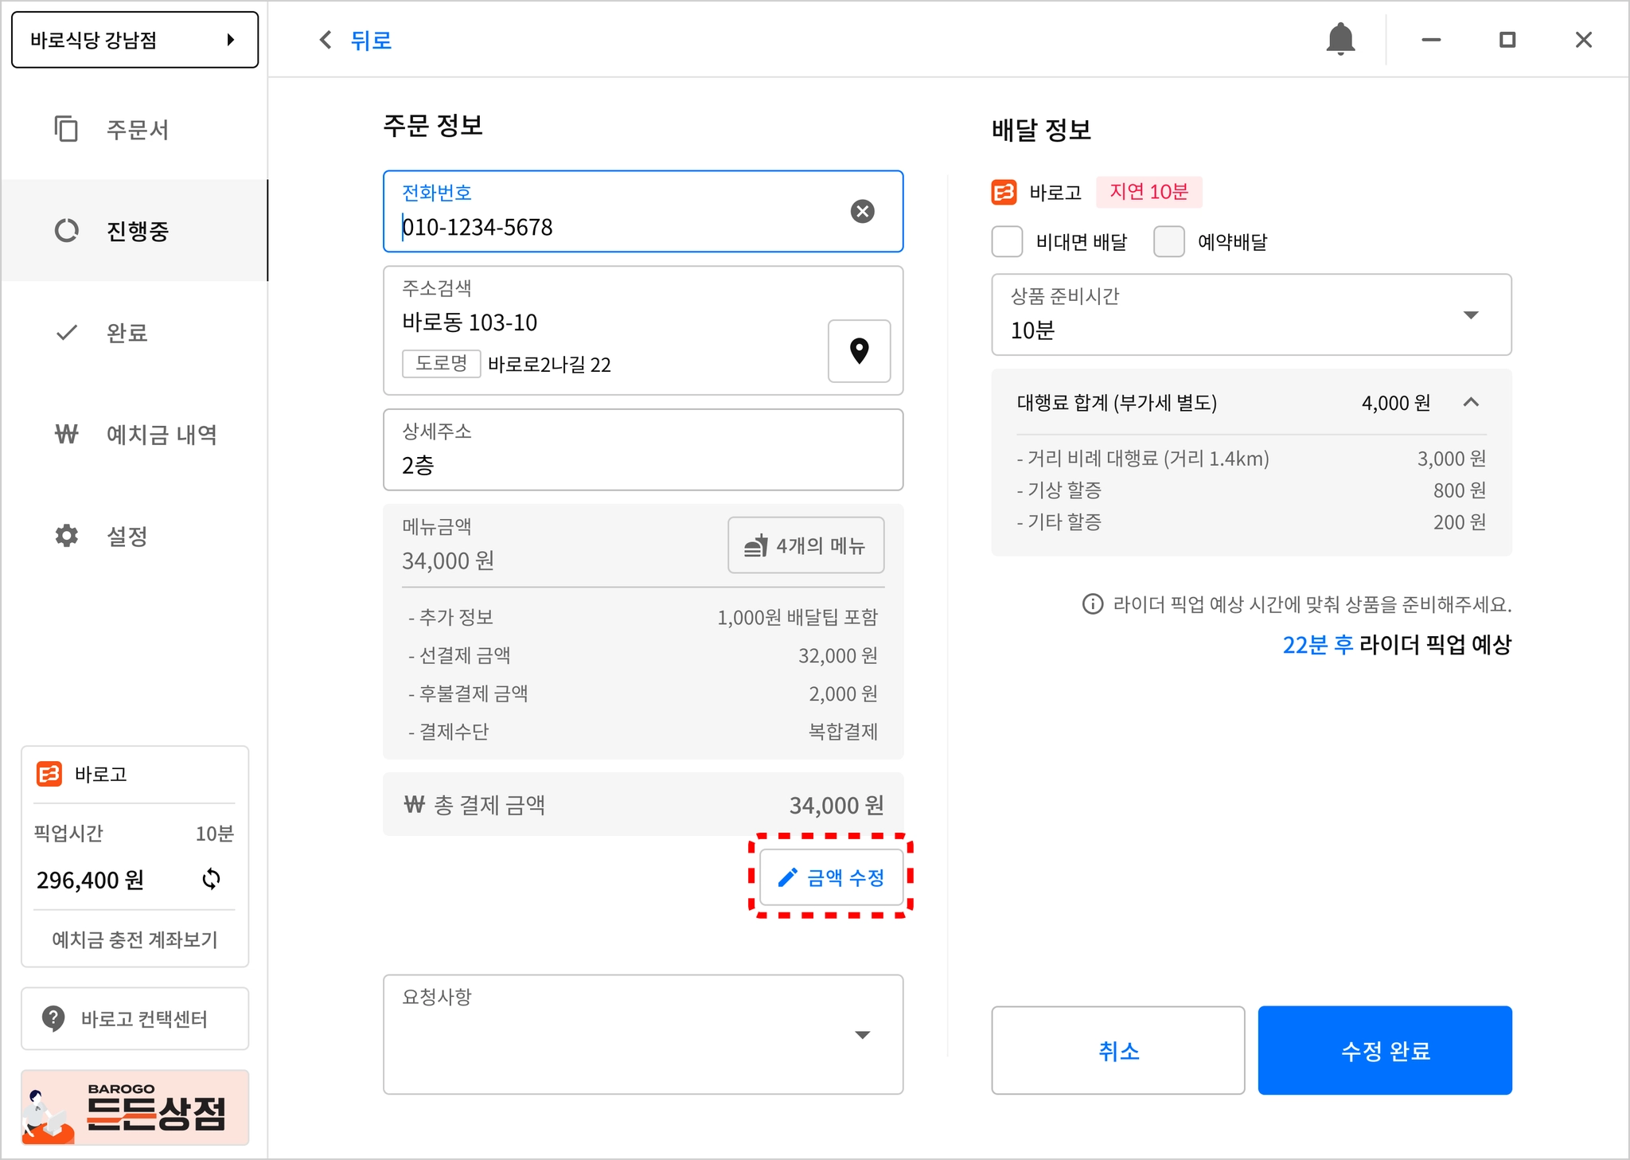Clear phone number with X icon
This screenshot has width=1630, height=1160.
point(862,211)
